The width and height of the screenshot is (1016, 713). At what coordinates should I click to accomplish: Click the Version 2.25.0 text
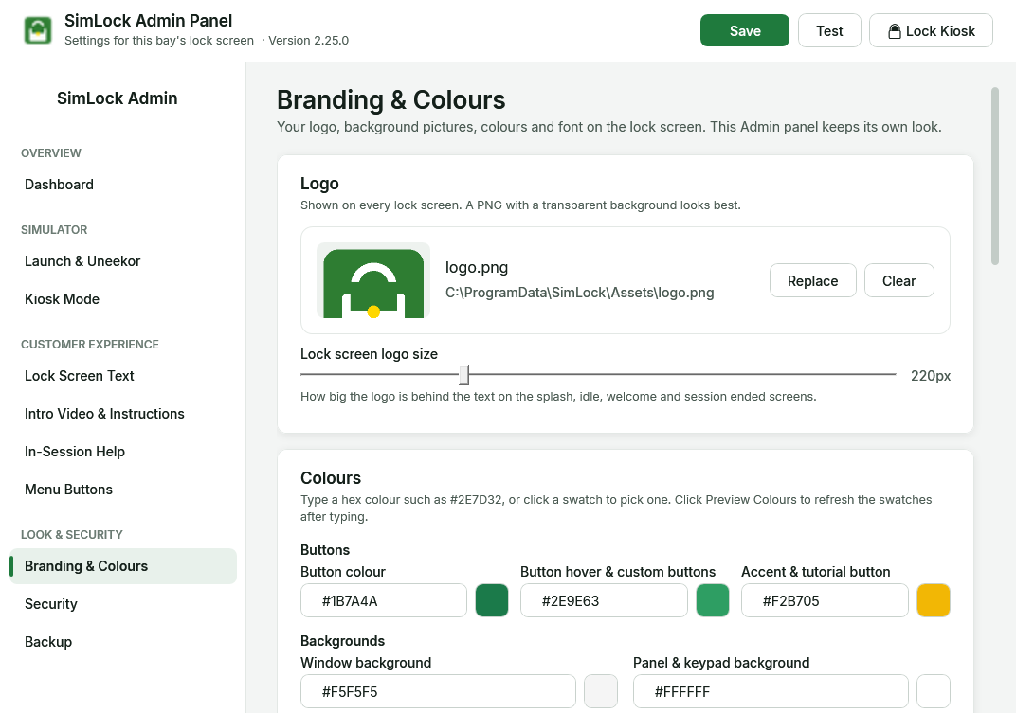[x=308, y=40]
